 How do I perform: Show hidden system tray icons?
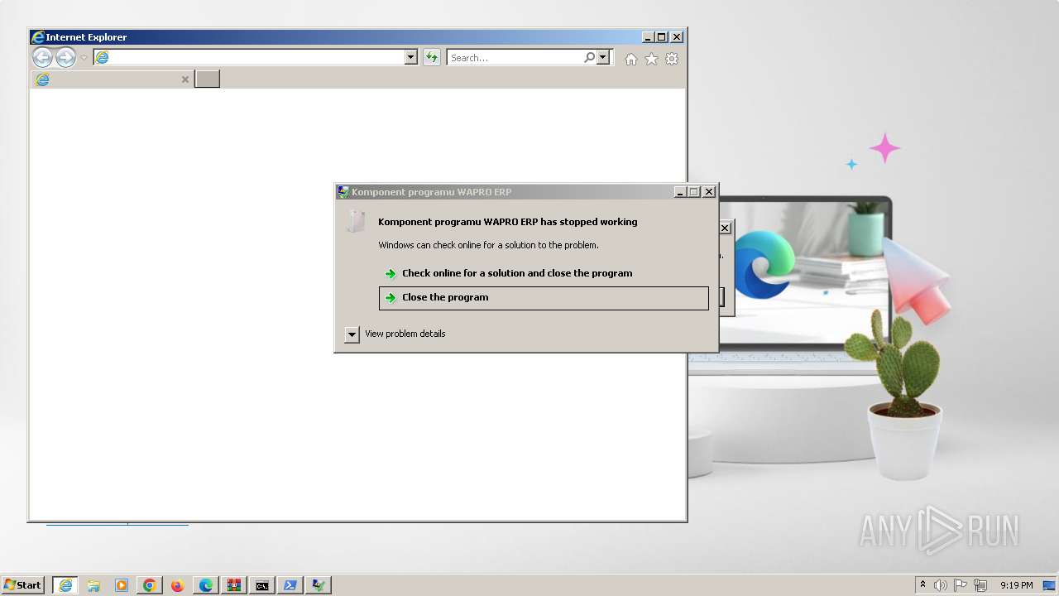click(x=922, y=585)
